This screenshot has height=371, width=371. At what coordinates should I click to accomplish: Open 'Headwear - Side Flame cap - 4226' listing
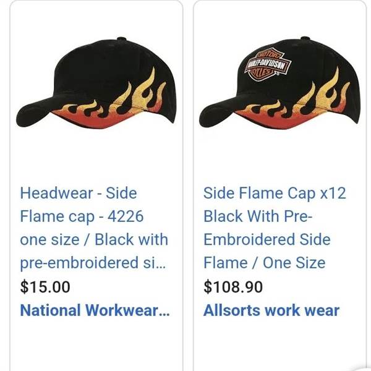pyautogui.click(x=94, y=228)
